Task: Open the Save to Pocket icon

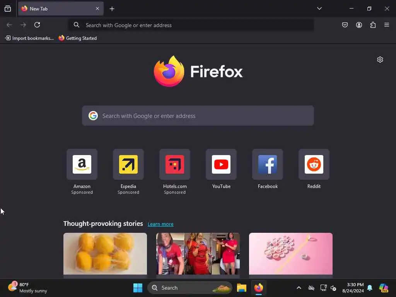Action: coord(345,25)
